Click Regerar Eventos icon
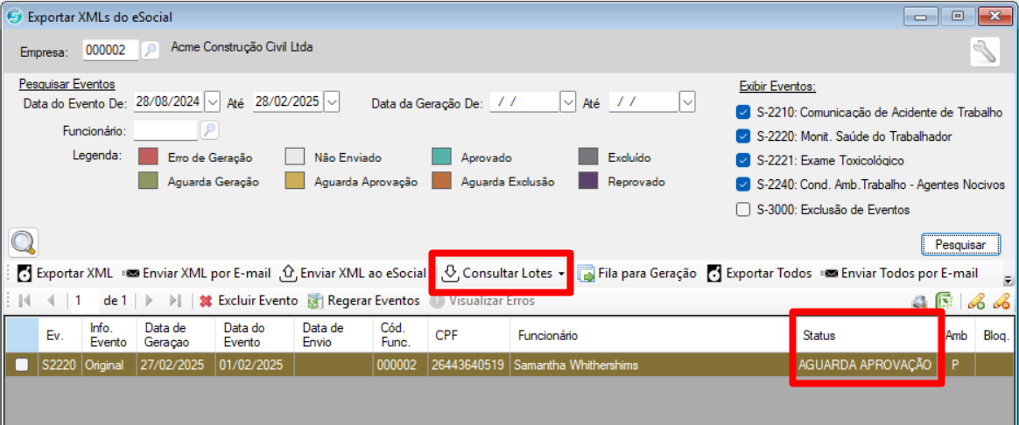Viewport: 1019px width, 425px height. coord(315,301)
